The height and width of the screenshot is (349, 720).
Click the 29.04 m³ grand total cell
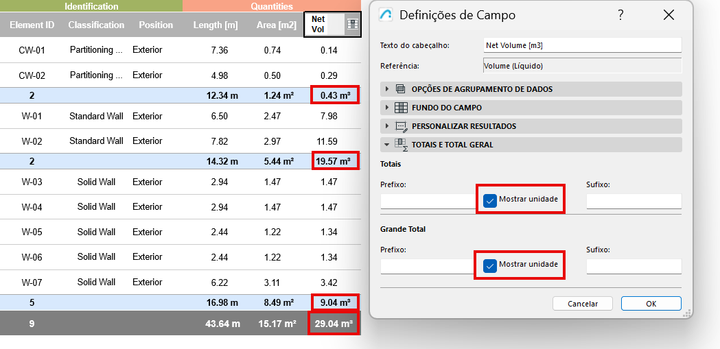pos(334,324)
